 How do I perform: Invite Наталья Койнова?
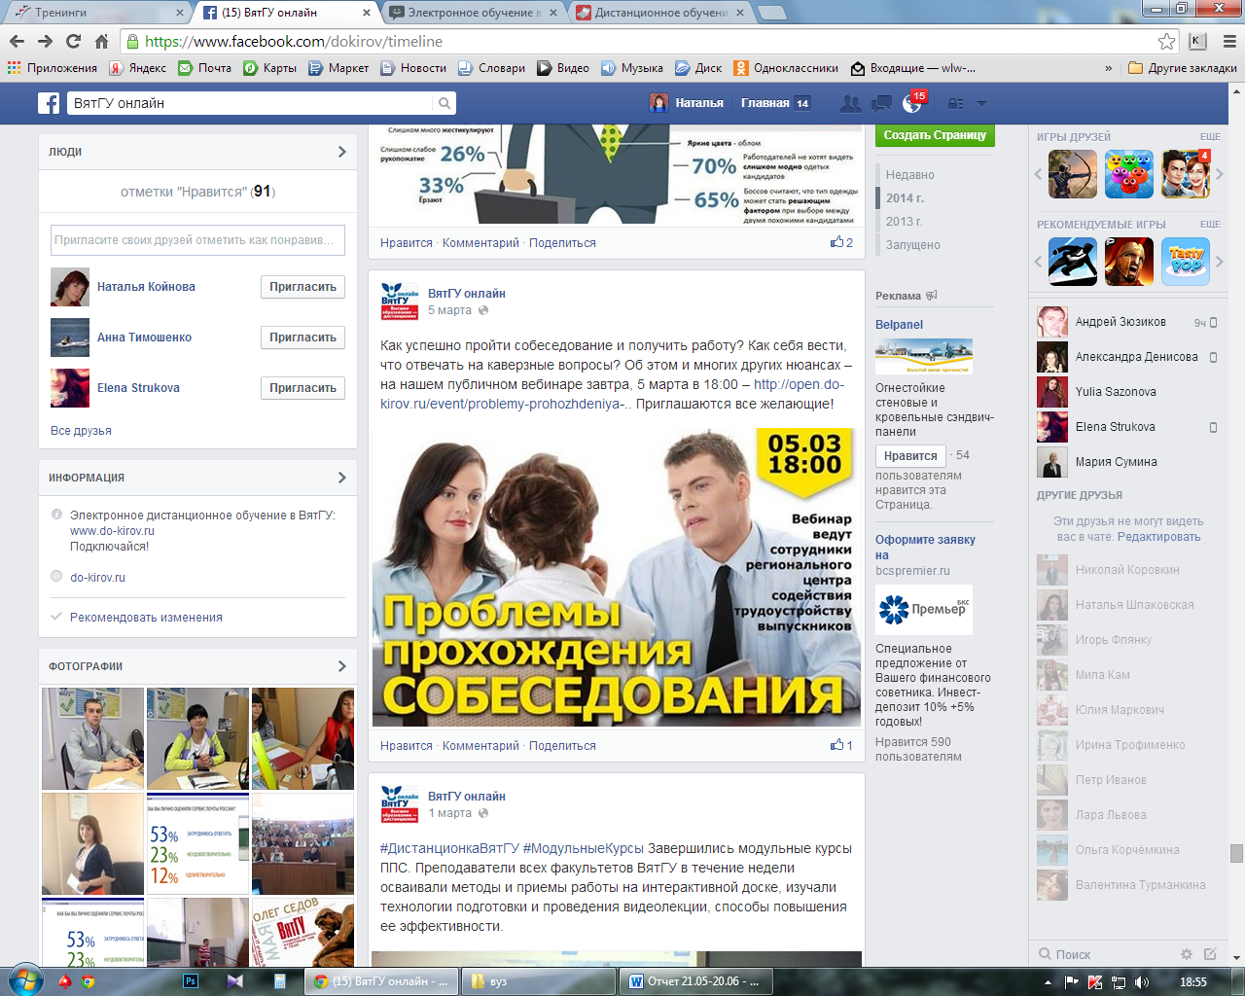(302, 287)
